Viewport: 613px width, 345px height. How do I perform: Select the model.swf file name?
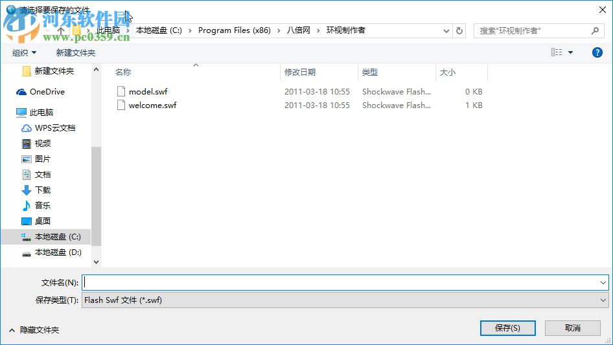148,92
